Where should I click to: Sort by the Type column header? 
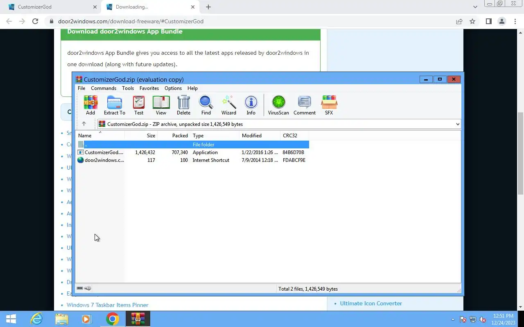click(215, 135)
